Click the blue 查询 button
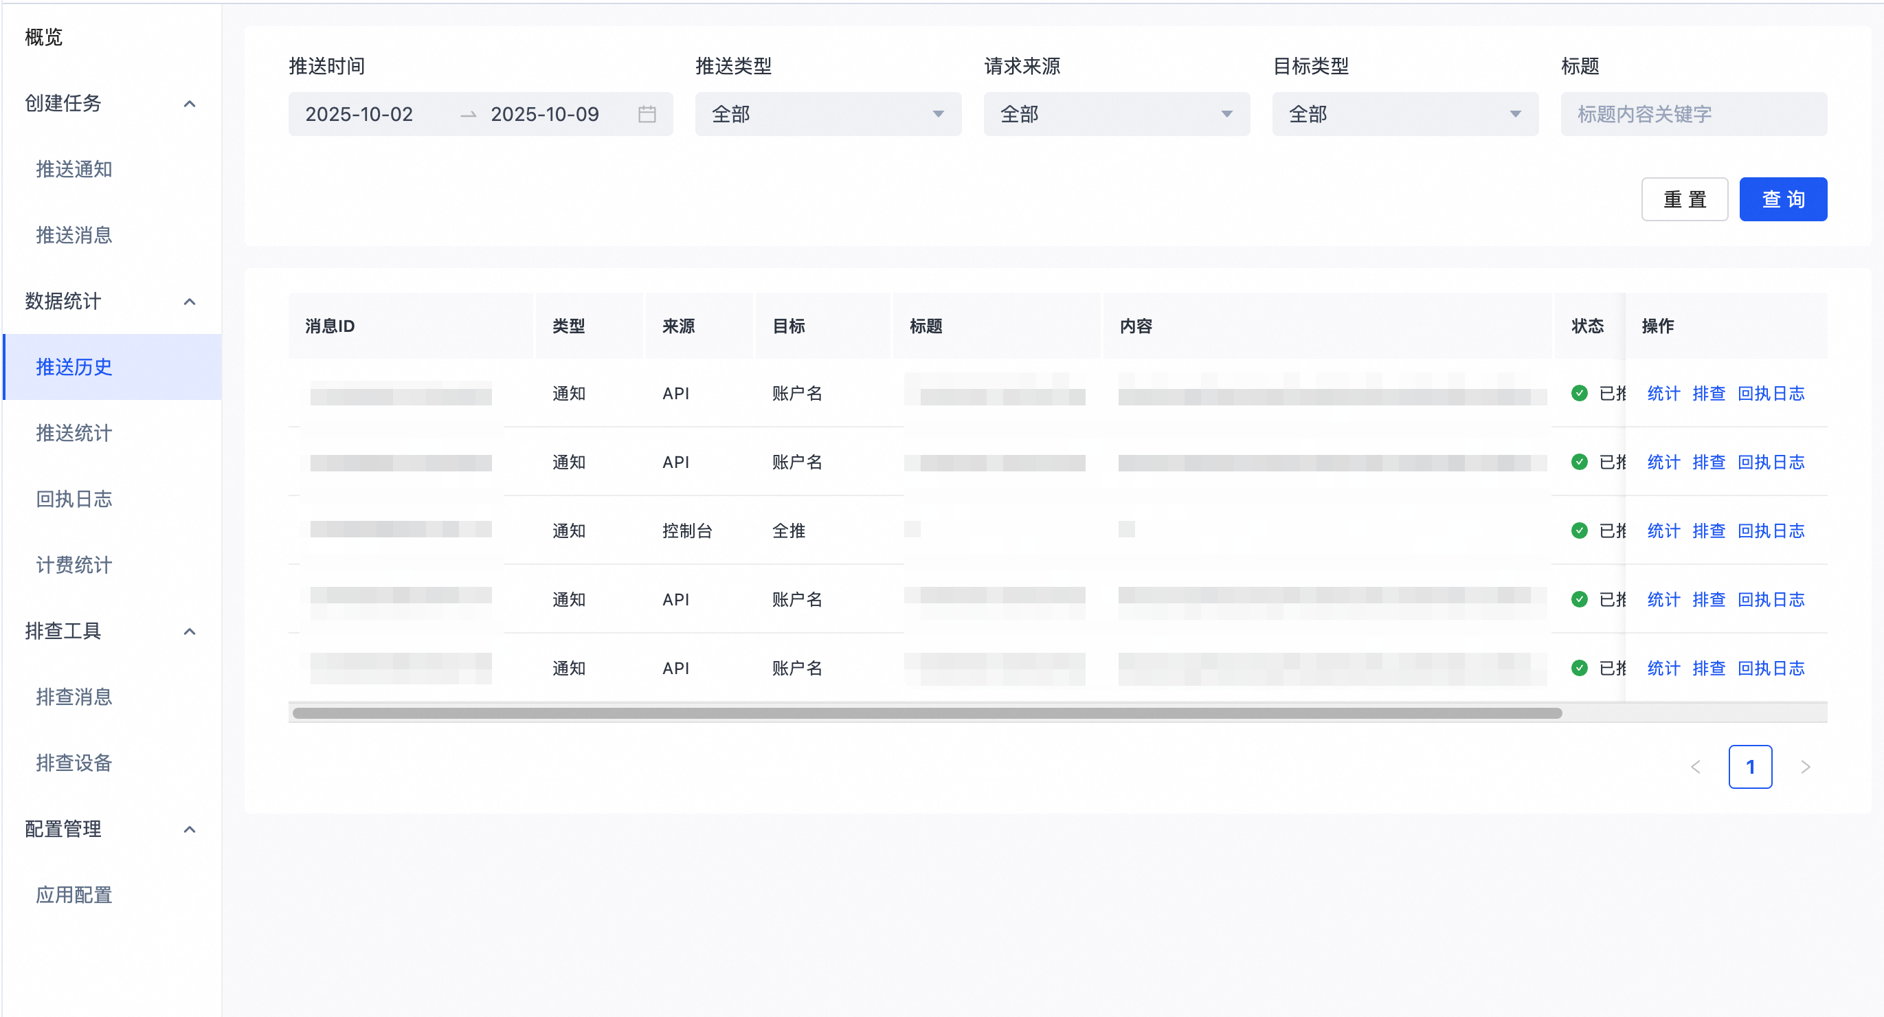The image size is (1884, 1017). point(1782,199)
